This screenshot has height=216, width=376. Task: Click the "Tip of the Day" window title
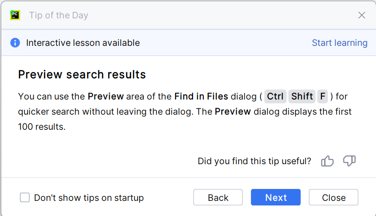click(x=59, y=15)
